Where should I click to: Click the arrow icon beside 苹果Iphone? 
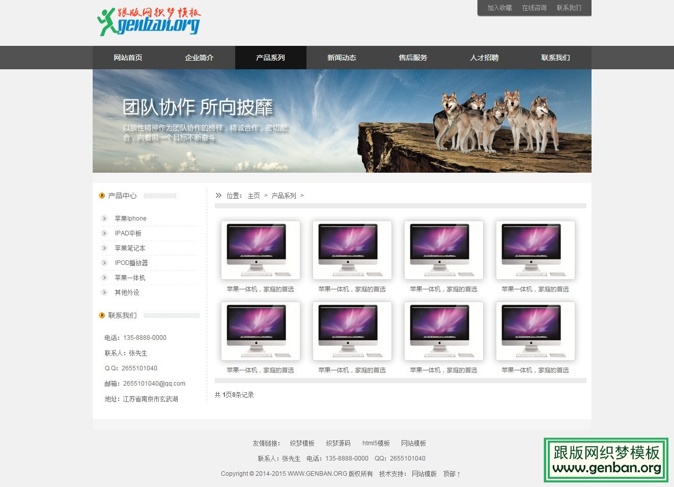[x=104, y=219]
